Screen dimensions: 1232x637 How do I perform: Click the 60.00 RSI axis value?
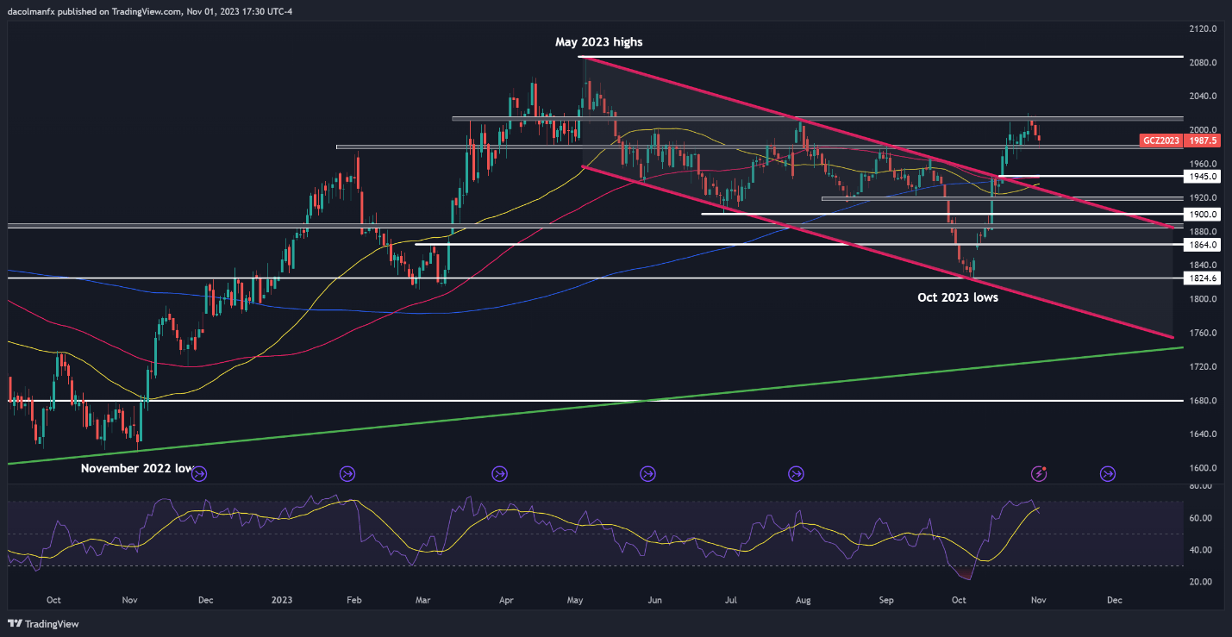[x=1200, y=518]
